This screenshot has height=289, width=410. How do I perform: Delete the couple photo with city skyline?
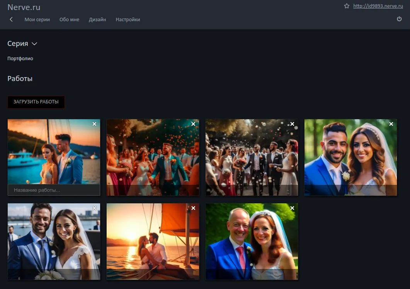pyautogui.click(x=94, y=208)
